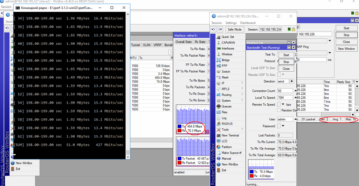Viewport: 359px width, 186px height.
Task: Click Make Supout.rif in the sidebar
Action: pyautogui.click(x=229, y=153)
